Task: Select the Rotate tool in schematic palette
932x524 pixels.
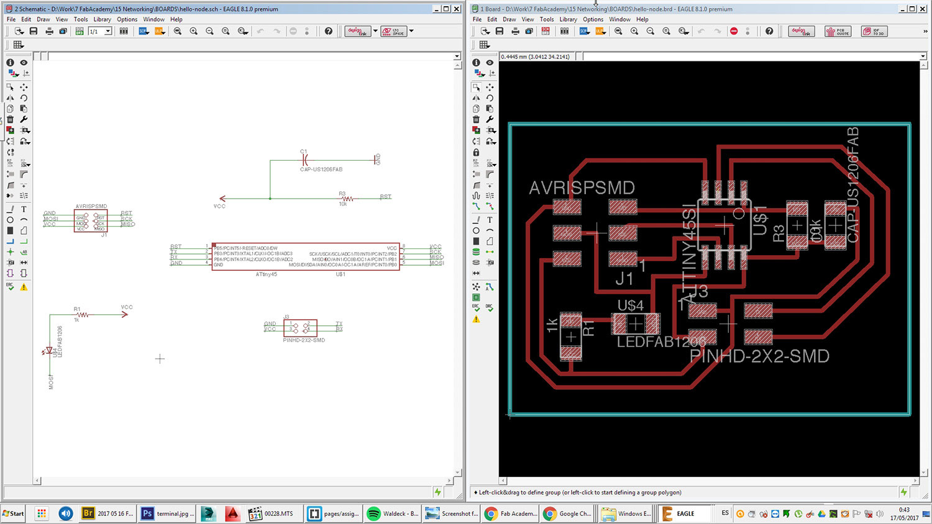Action: 24,97
